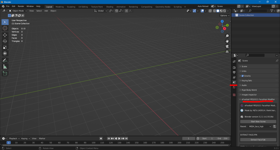Image resolution: width=280 pixels, height=150 pixels.
Task: Toggle snapping magnet
Action: [x=116, y=11]
